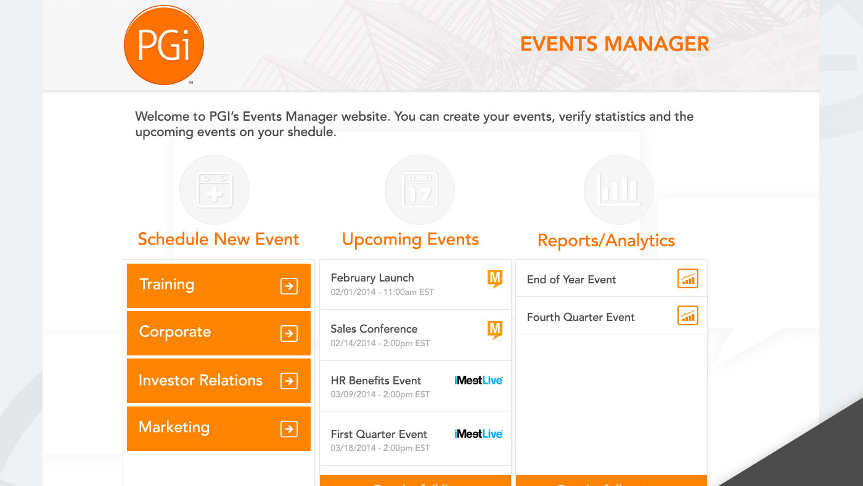The image size is (863, 486).
Task: Select the Investor Relations category
Action: pos(219,381)
